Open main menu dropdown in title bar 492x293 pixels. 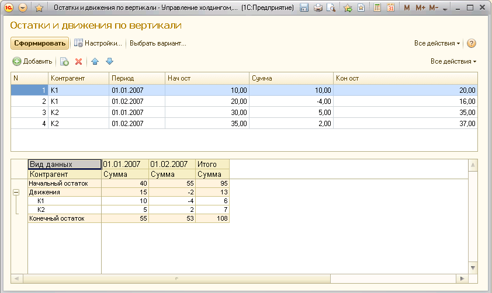[23, 8]
